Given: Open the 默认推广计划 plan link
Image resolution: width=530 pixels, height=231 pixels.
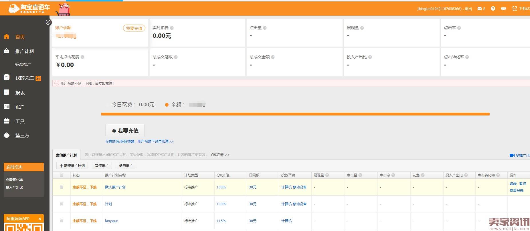Looking at the screenshot, I should (115, 187).
